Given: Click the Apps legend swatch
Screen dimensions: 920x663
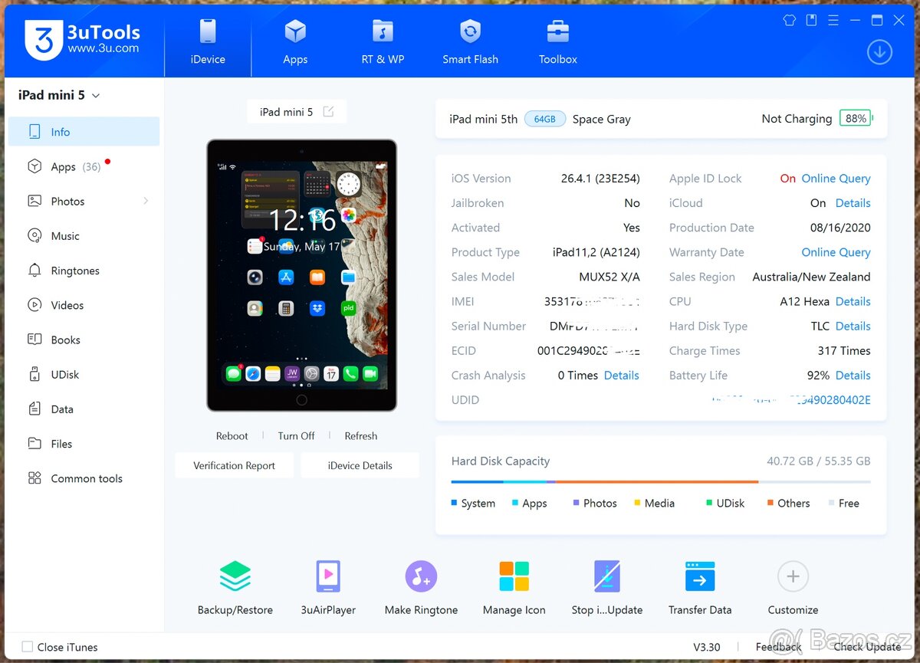Looking at the screenshot, I should [515, 503].
